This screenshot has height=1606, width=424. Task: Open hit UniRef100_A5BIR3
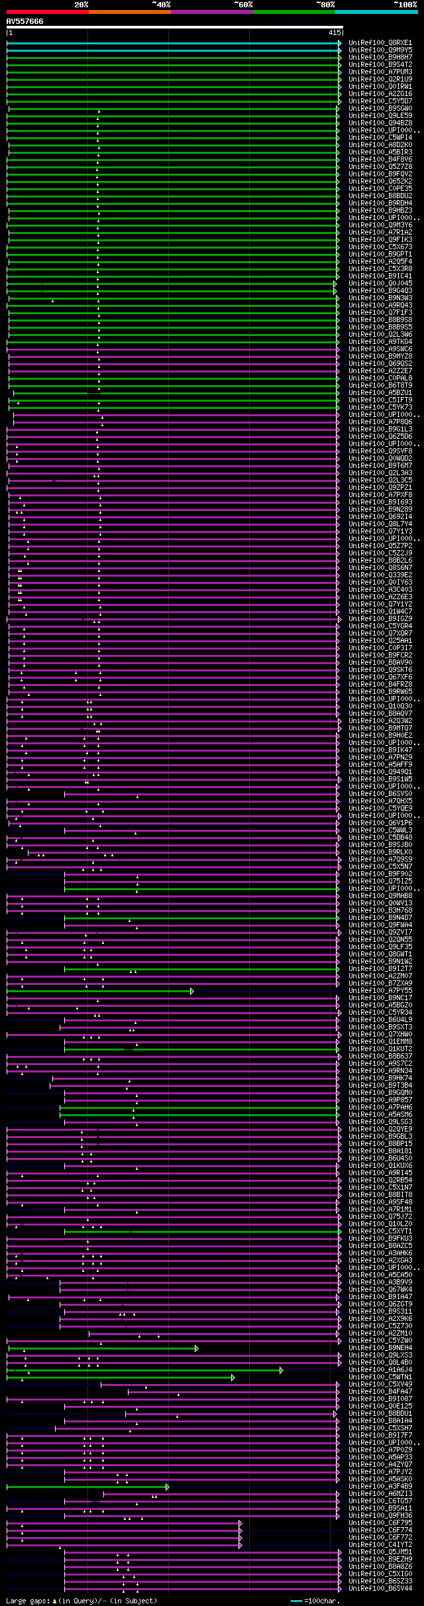pyautogui.click(x=380, y=152)
